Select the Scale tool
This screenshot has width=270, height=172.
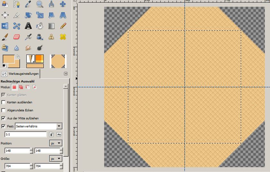pos(40,15)
